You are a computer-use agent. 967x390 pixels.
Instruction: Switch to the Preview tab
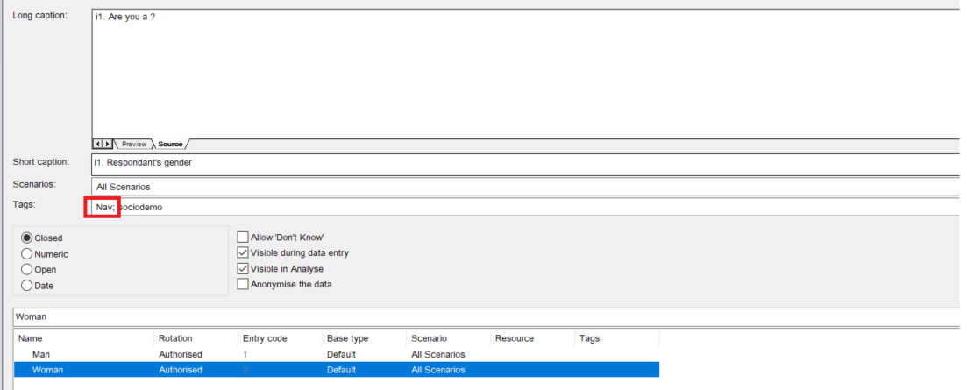tap(133, 144)
